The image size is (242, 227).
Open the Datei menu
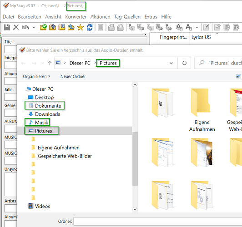coord(8,17)
